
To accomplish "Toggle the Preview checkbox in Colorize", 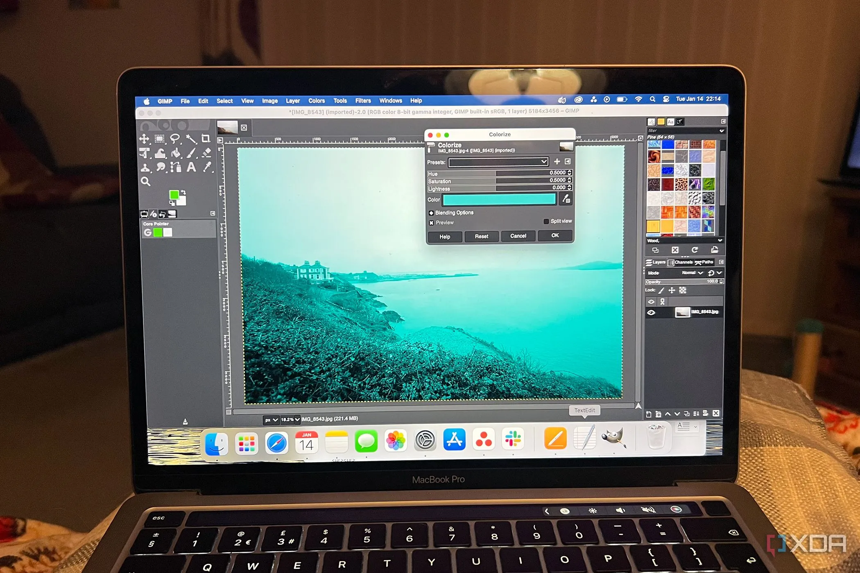I will click(x=431, y=223).
